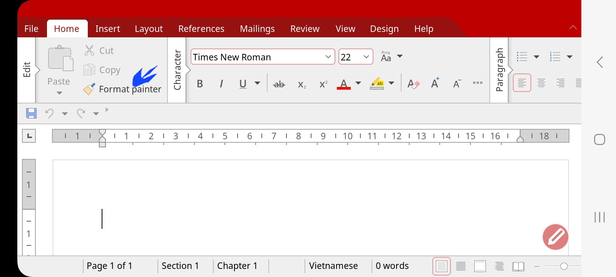Toggle Bold formatting
The height and width of the screenshot is (277, 616).
coord(200,84)
